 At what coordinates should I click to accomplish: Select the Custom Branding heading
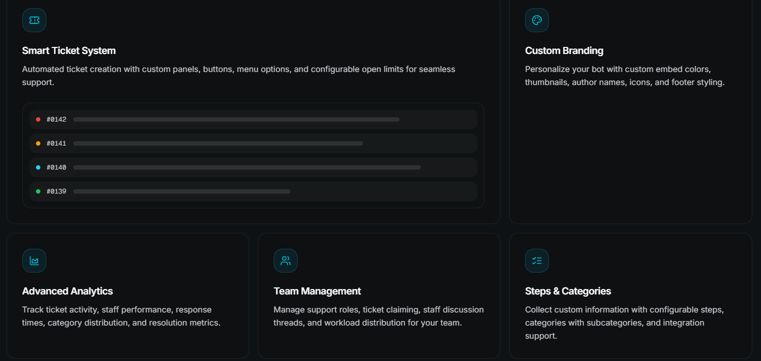(564, 51)
